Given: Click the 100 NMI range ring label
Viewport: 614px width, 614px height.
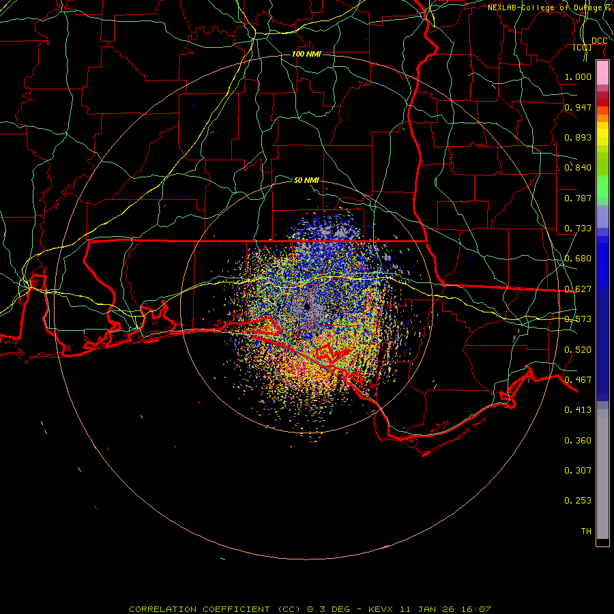Looking at the screenshot, I should tap(306, 54).
